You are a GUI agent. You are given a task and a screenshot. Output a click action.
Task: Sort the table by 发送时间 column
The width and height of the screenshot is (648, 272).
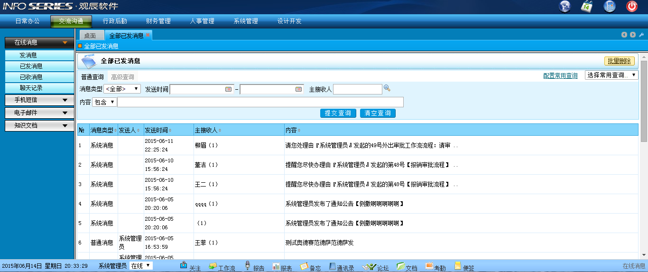pos(158,130)
